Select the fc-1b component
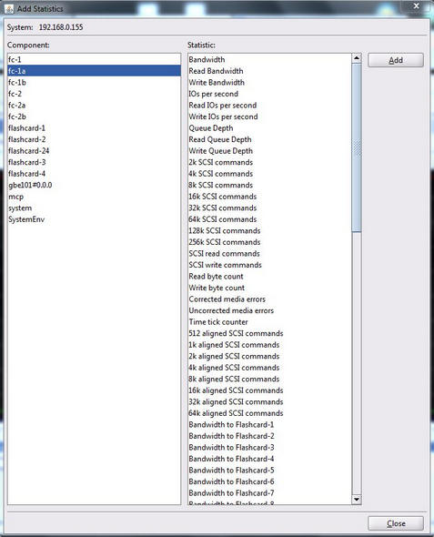 (x=94, y=82)
